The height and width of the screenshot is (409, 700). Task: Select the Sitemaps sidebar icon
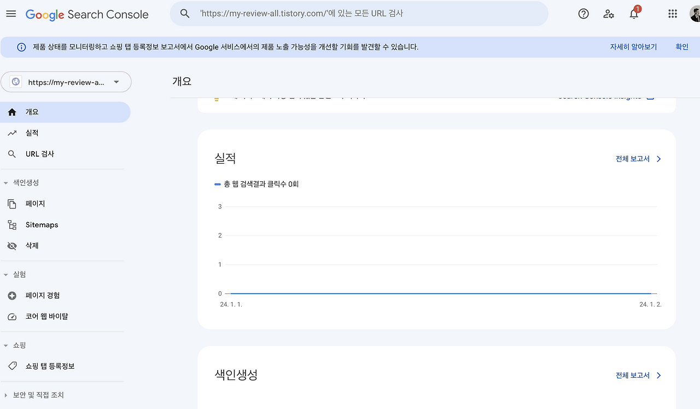[12, 224]
